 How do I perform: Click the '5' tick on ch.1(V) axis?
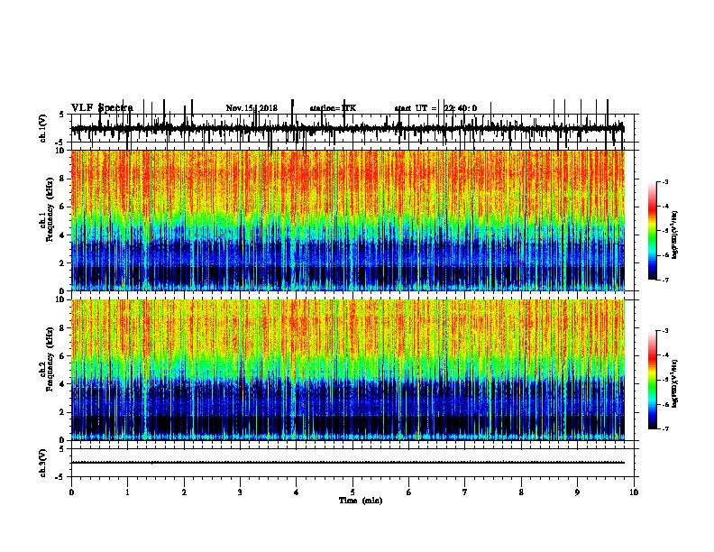(x=62, y=115)
